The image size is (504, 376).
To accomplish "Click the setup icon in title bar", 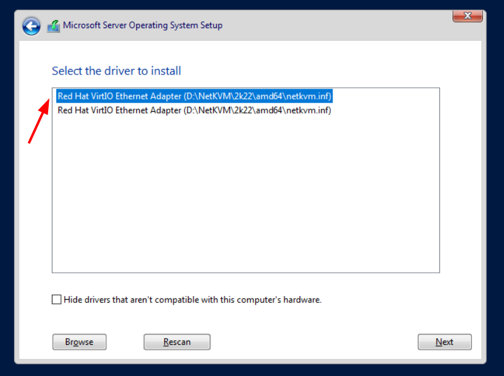I will (54, 26).
